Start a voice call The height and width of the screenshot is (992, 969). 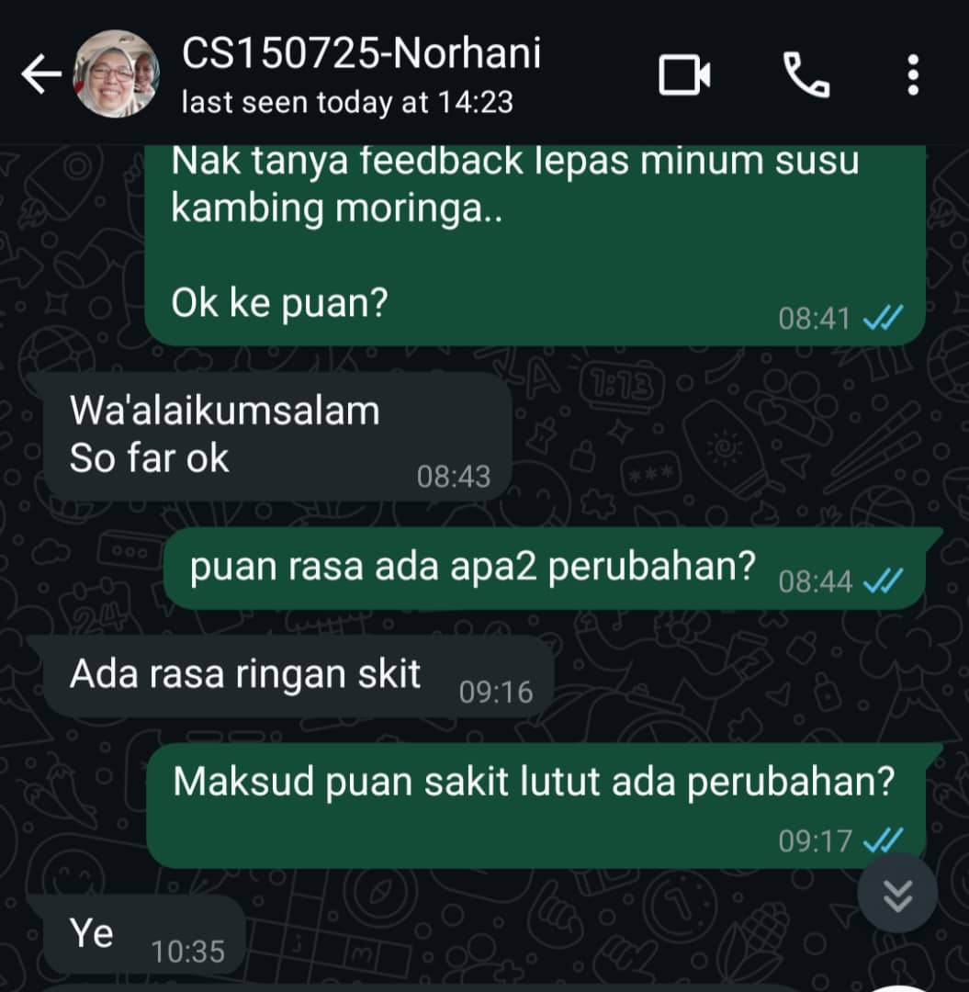coord(806,74)
